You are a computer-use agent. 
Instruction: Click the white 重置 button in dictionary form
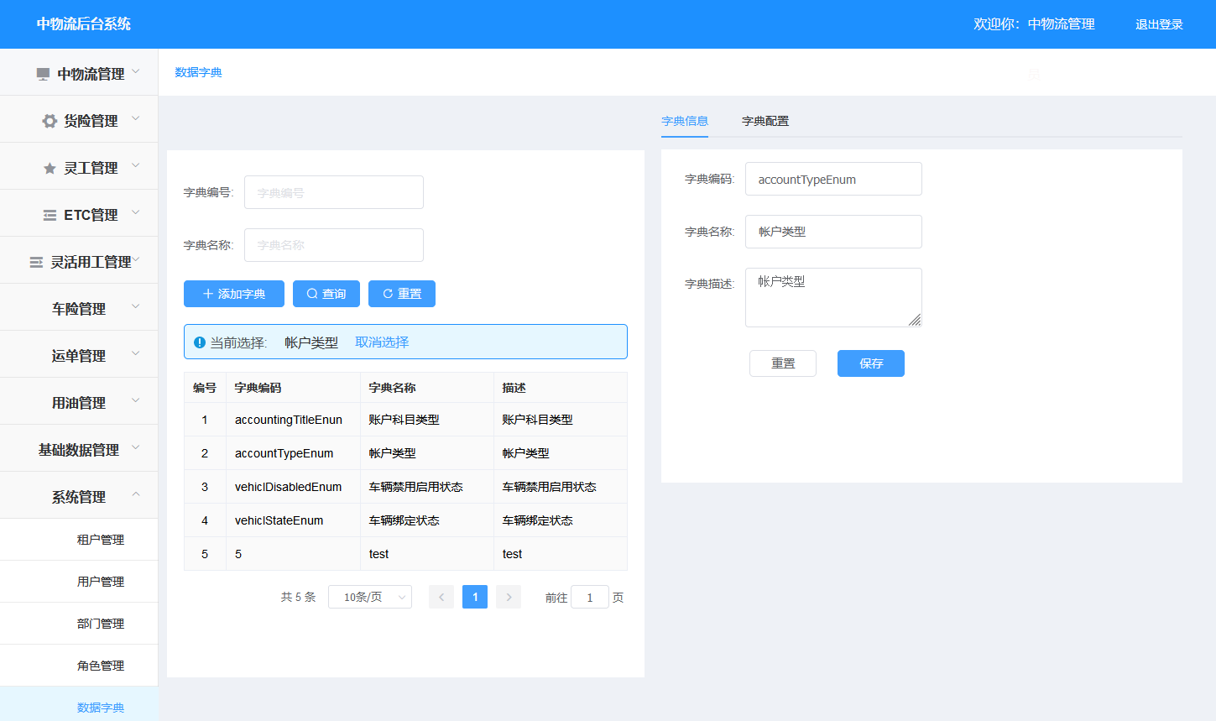click(783, 363)
